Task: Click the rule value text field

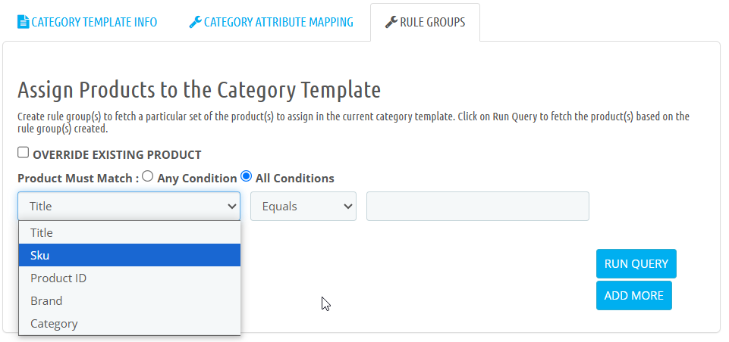Action: [x=477, y=206]
